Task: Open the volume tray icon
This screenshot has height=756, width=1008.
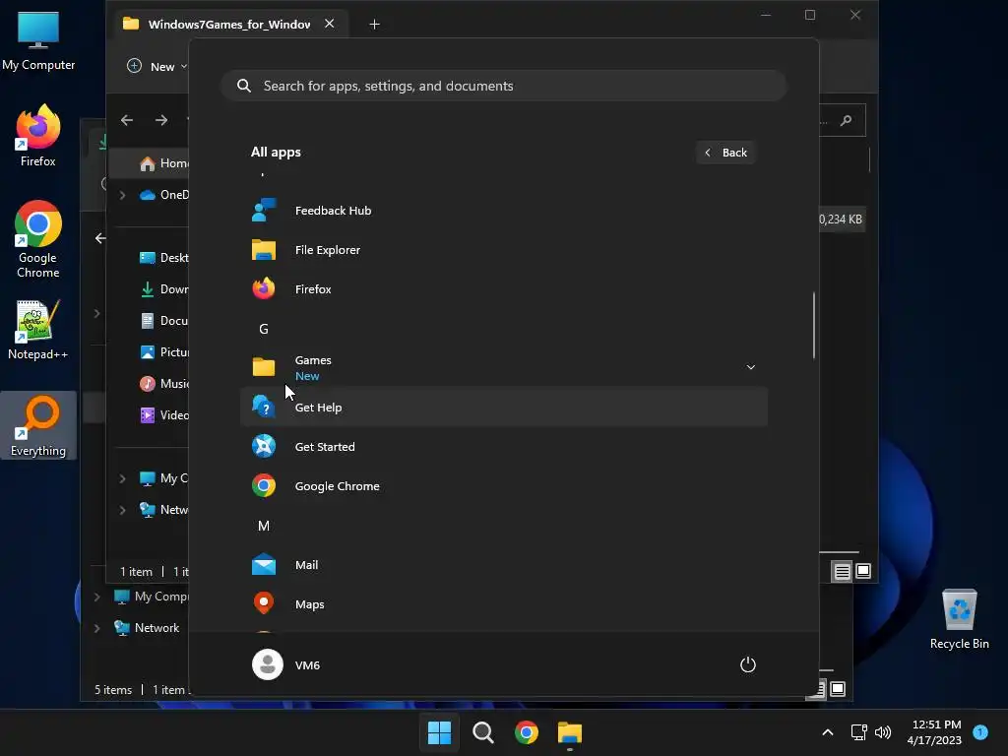Action: [883, 732]
